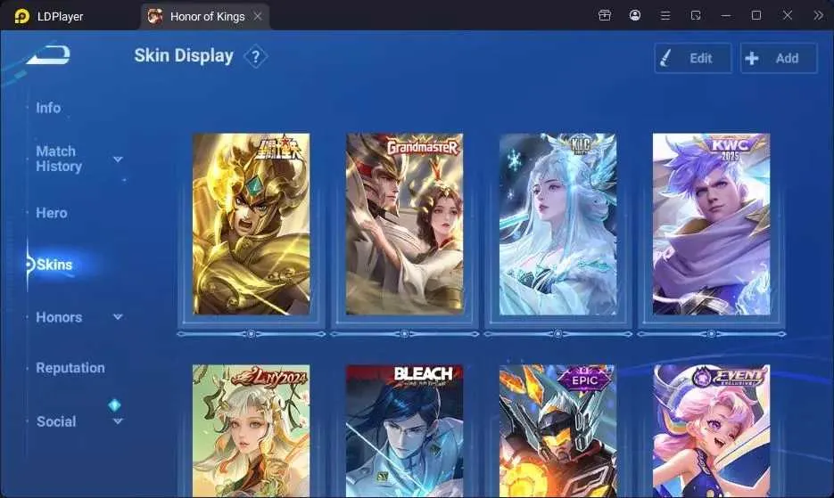This screenshot has width=834, height=498.
Task: Open the Reputation section
Action: pyautogui.click(x=70, y=368)
